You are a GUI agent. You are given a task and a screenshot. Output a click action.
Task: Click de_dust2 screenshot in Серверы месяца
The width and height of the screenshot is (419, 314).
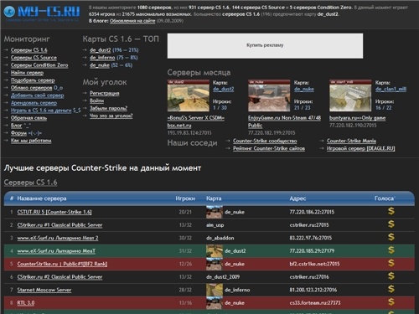click(189, 95)
